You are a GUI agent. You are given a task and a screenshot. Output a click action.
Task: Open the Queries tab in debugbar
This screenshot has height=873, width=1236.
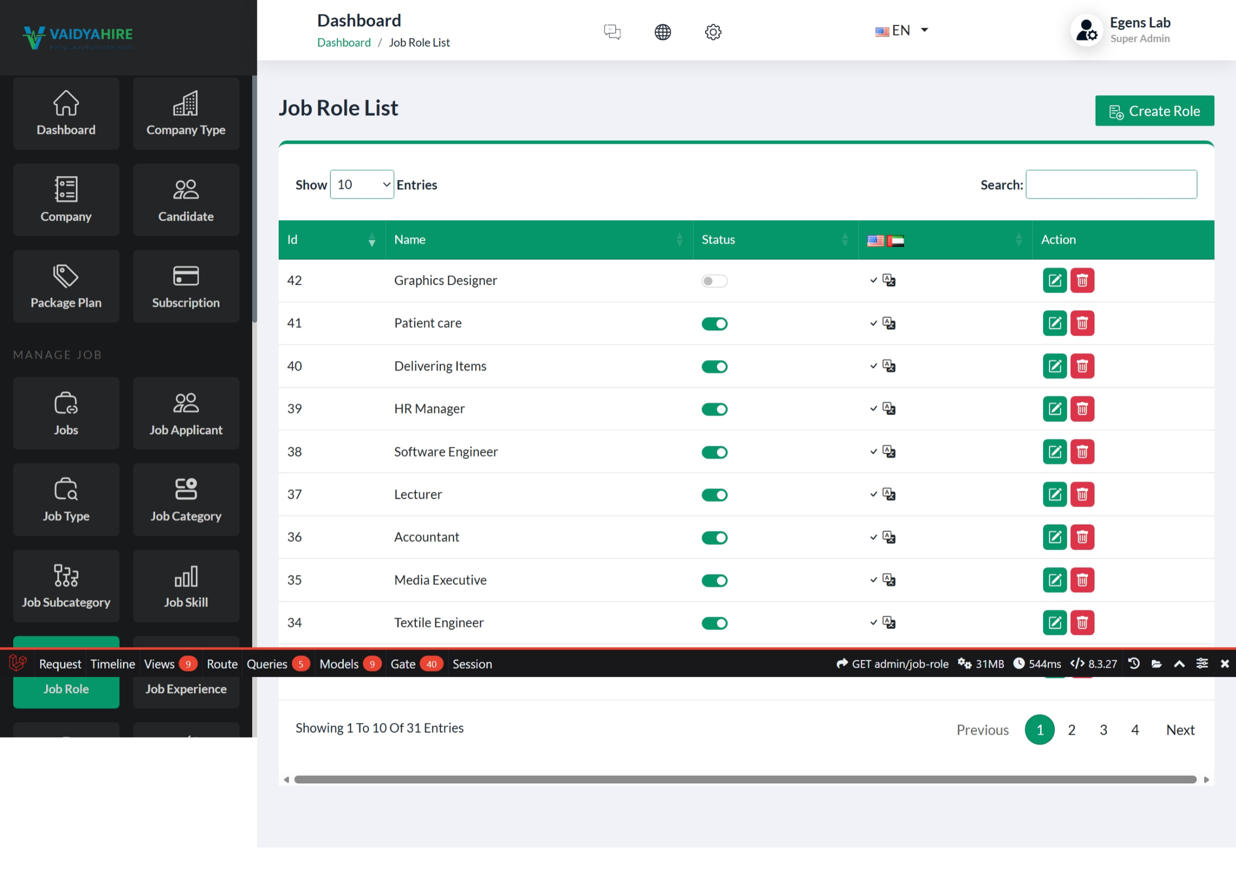[x=266, y=664]
